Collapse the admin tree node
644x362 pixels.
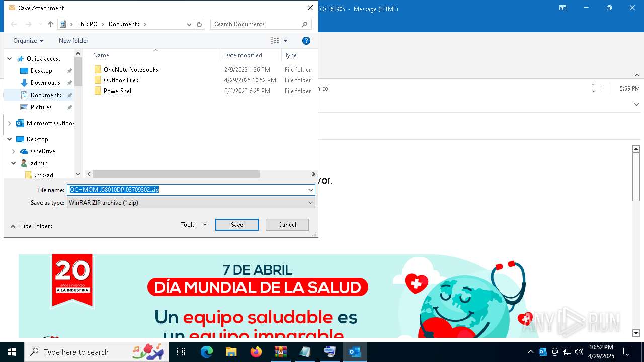(14, 163)
